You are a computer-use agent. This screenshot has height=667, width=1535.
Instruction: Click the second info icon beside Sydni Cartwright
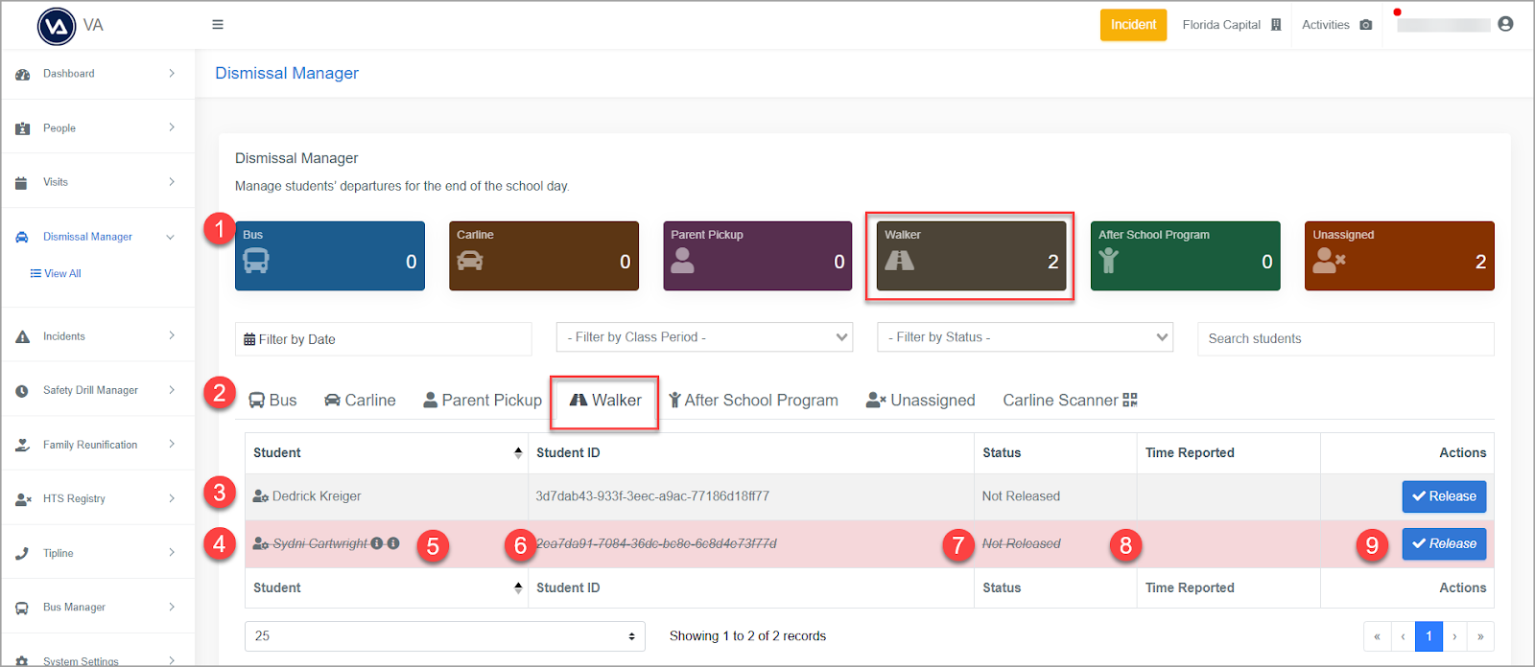click(393, 543)
